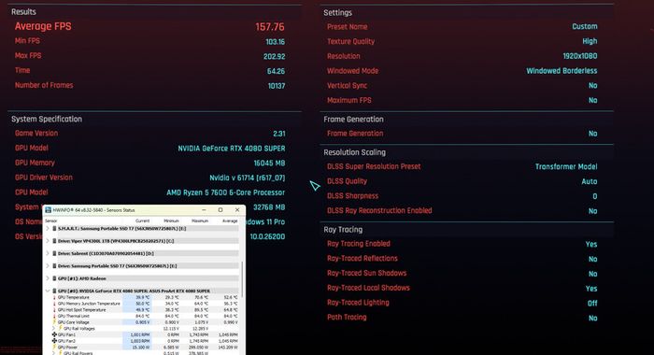Click the drive icon of Drive: Samsung Portable SSD T7
The image size is (654, 355).
point(54,265)
